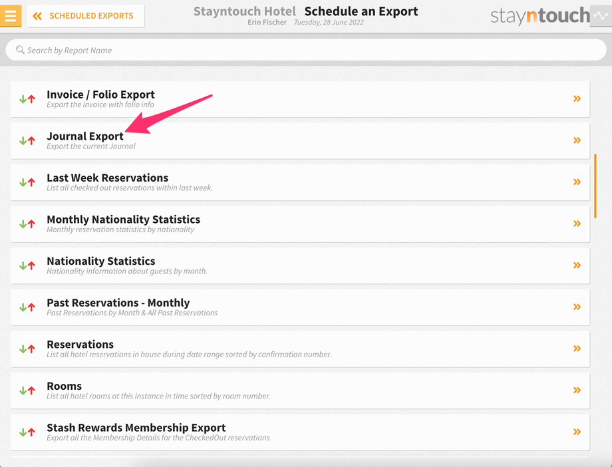Select Journal Export title
Image resolution: width=612 pixels, height=467 pixels.
85,136
